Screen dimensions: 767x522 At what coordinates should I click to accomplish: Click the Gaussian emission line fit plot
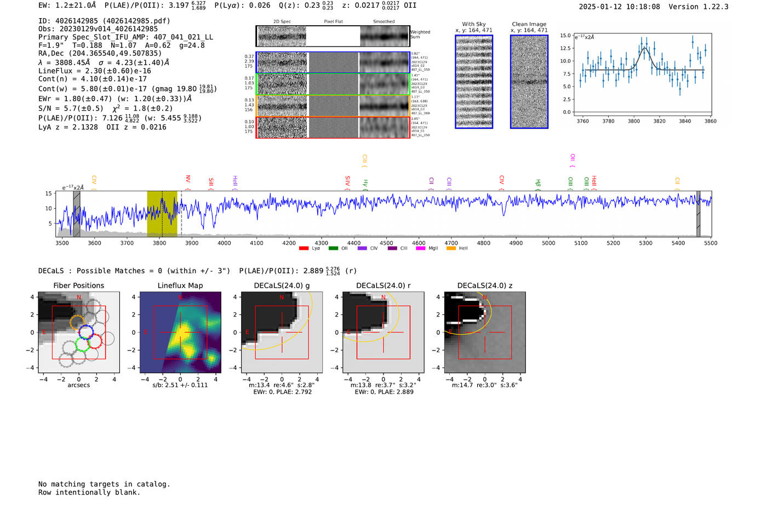[x=642, y=74]
